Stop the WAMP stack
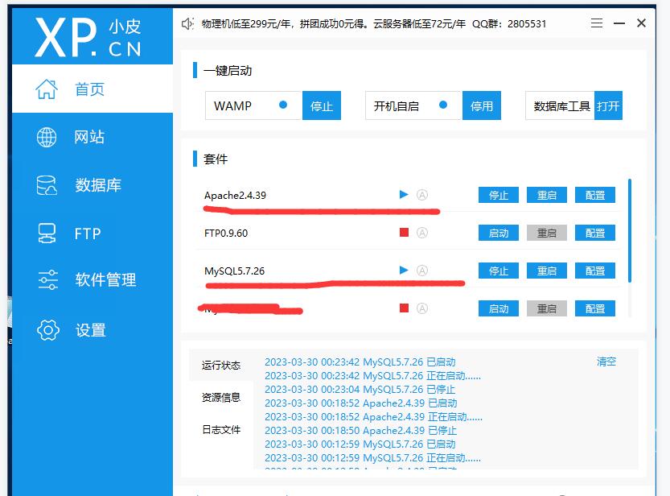The width and height of the screenshot is (670, 496). pos(322,105)
